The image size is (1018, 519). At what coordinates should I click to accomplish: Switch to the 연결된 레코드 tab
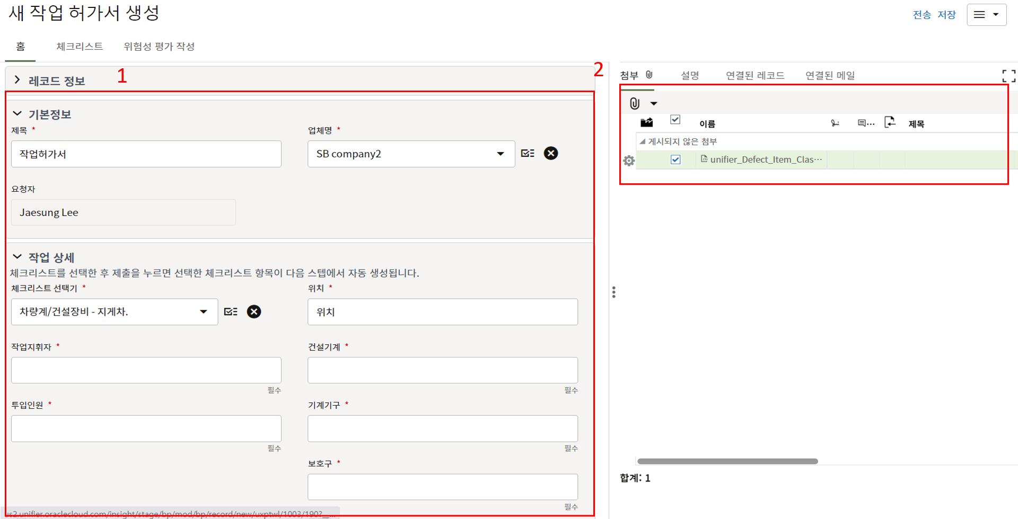[754, 76]
